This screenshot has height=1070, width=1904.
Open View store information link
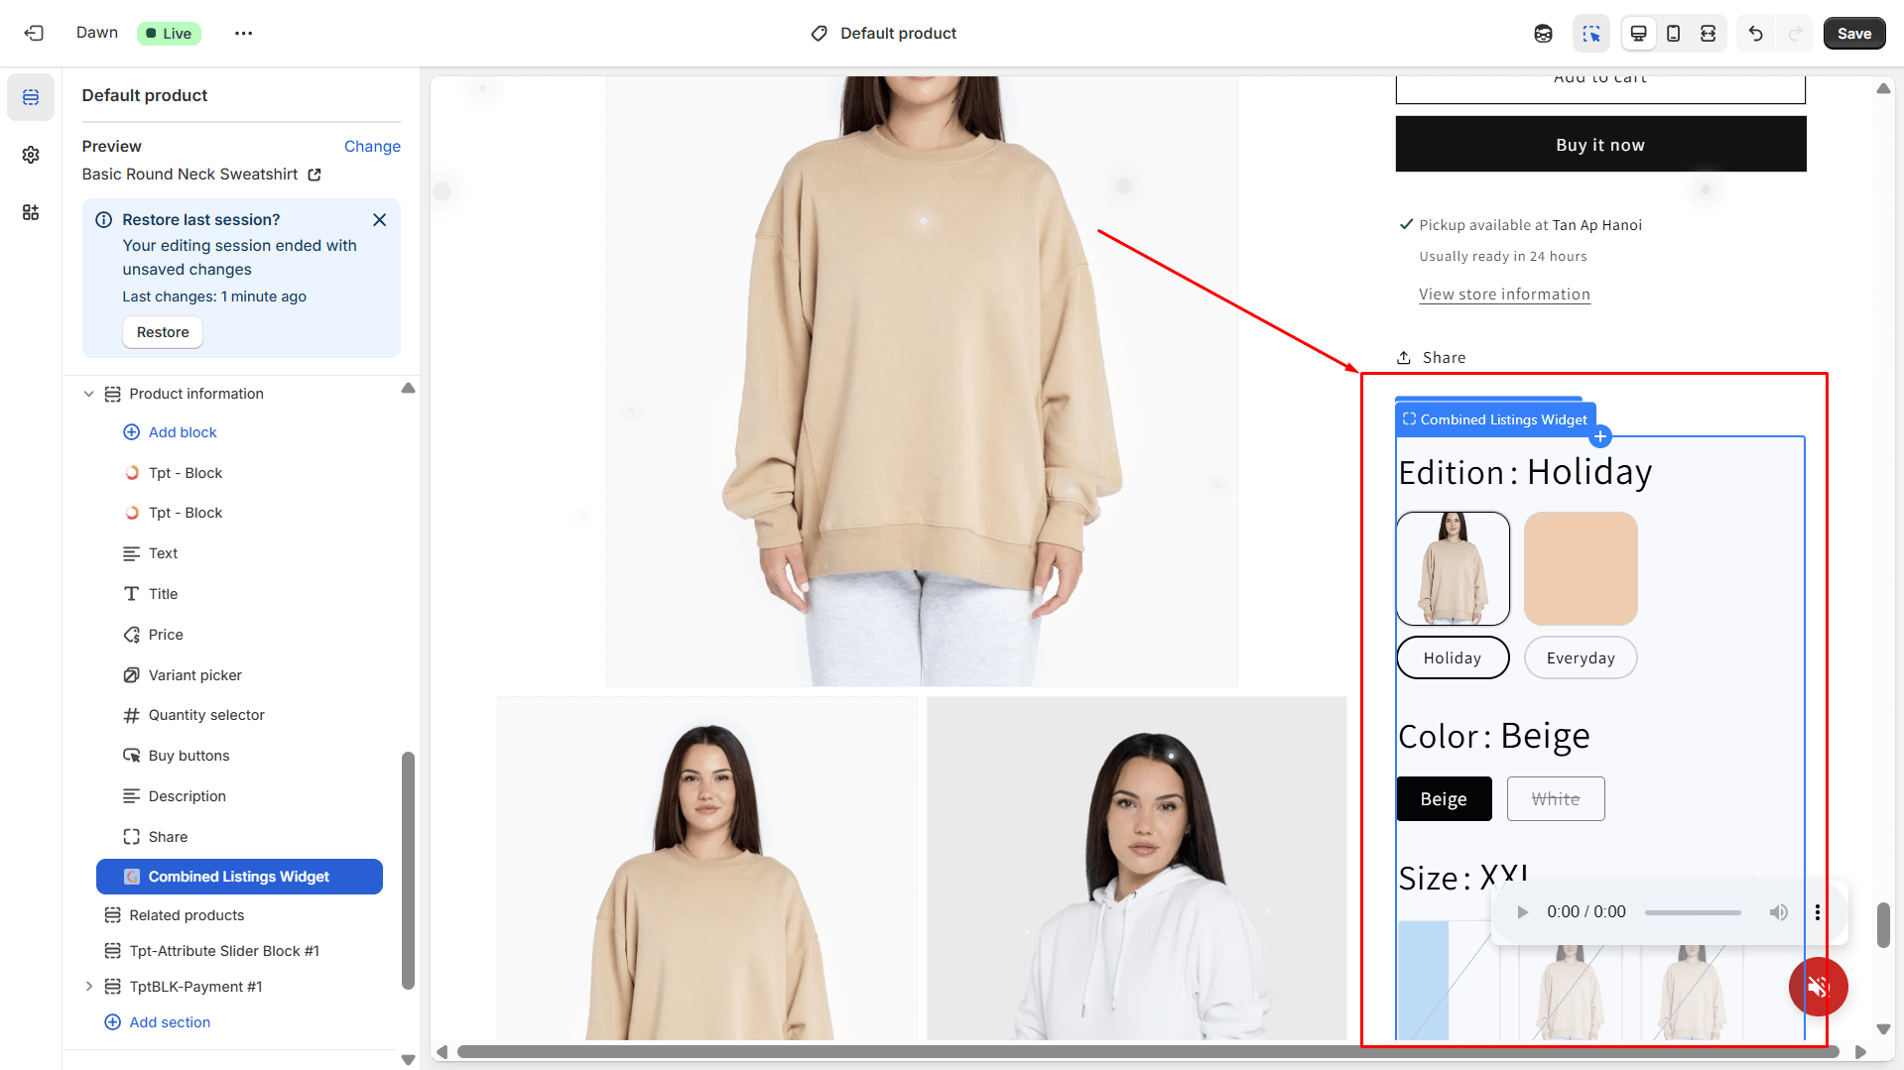tap(1504, 295)
